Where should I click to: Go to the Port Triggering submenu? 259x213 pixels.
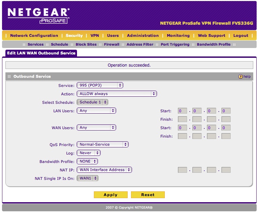pyautogui.click(x=175, y=45)
